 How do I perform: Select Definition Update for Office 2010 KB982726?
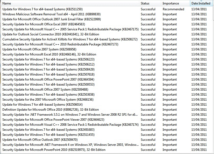point(50,110)
